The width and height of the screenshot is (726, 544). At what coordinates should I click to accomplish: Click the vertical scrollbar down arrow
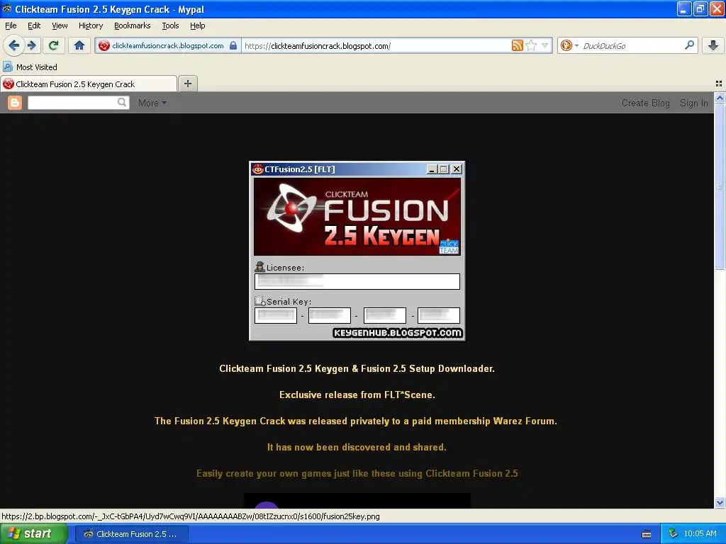point(720,503)
